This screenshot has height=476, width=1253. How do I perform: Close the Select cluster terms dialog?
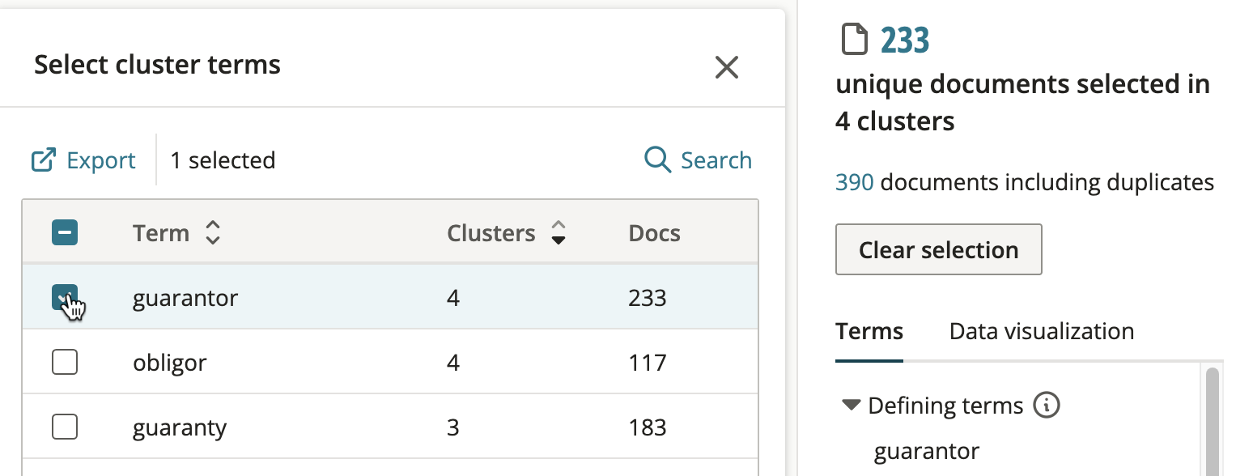[727, 67]
